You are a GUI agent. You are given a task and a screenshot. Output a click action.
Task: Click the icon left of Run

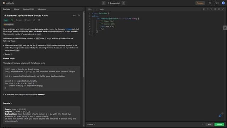[x=203, y=124]
